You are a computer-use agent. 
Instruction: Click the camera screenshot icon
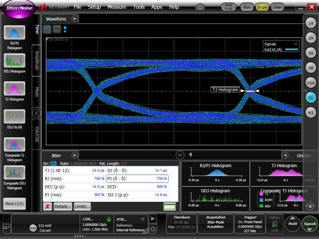[200, 7]
